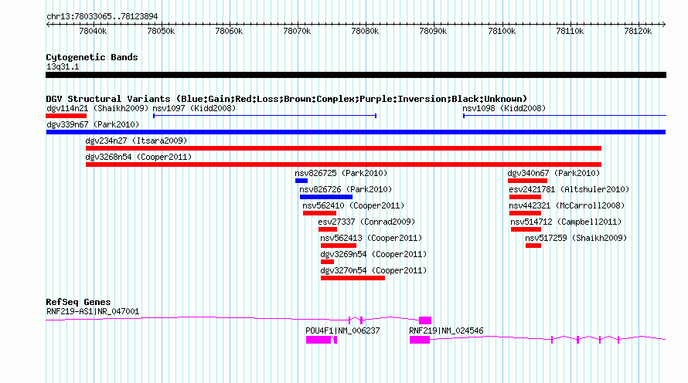This screenshot has width=688, height=383.
Task: Select the dgv234n27 (Itsara2009) label
Action: [x=136, y=141]
